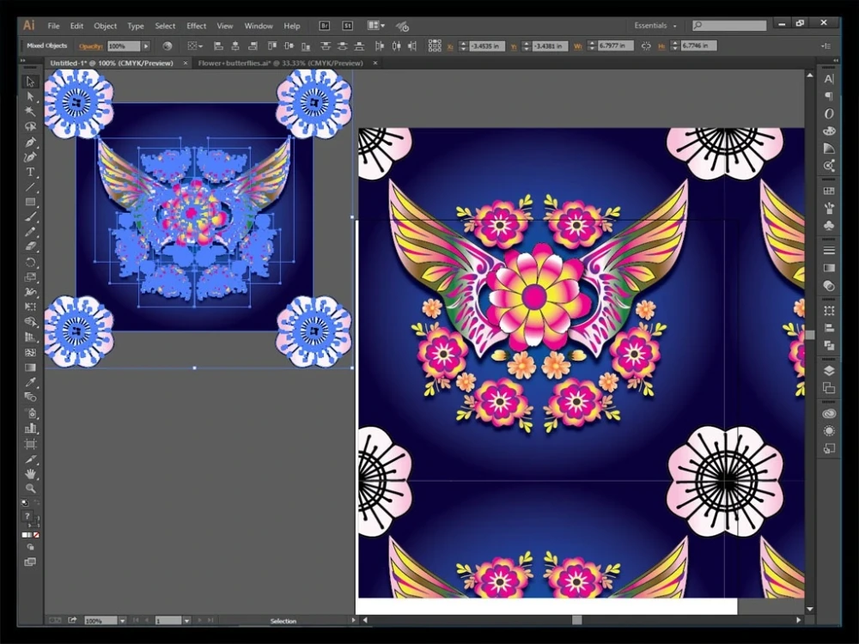The width and height of the screenshot is (859, 644).
Task: Select the Line Segment tool
Action: click(x=30, y=186)
